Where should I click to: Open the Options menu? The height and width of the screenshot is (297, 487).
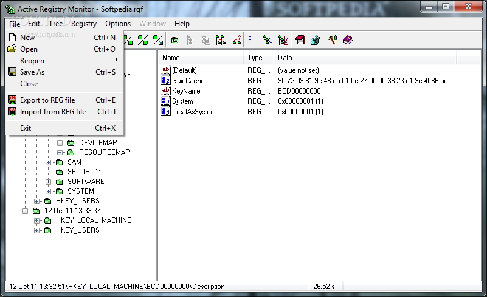118,24
